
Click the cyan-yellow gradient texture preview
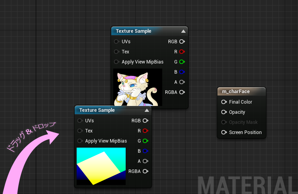click(x=101, y=166)
